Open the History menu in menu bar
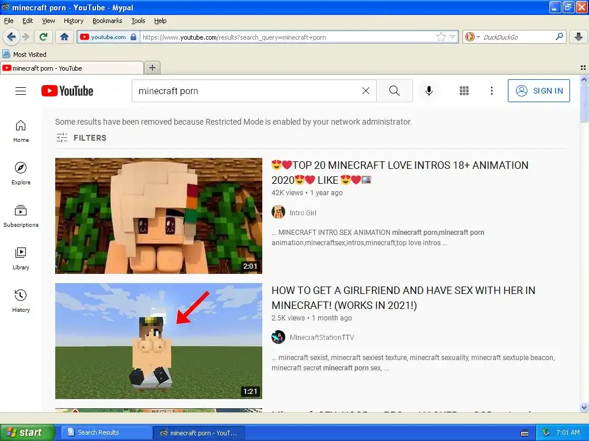The width and height of the screenshot is (589, 441). pos(73,21)
